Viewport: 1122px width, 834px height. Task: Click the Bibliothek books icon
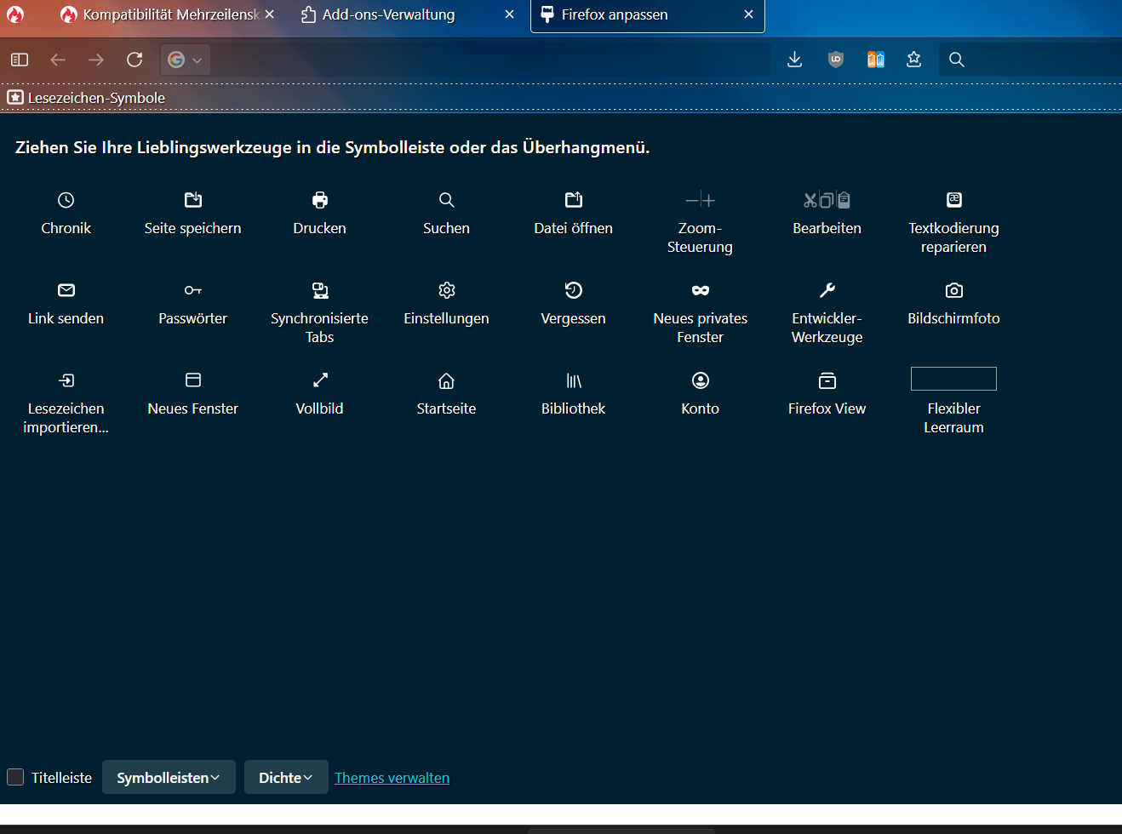point(573,380)
